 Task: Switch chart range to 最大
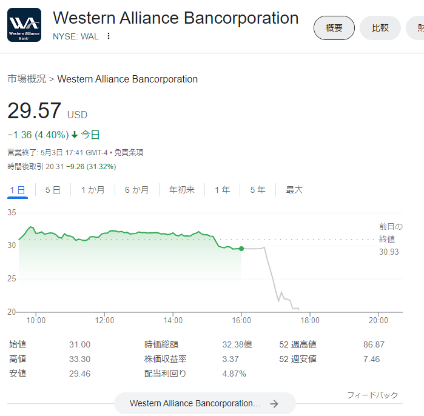[x=294, y=190]
